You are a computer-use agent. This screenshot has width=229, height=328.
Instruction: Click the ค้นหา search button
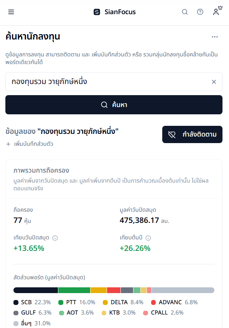coord(114,105)
